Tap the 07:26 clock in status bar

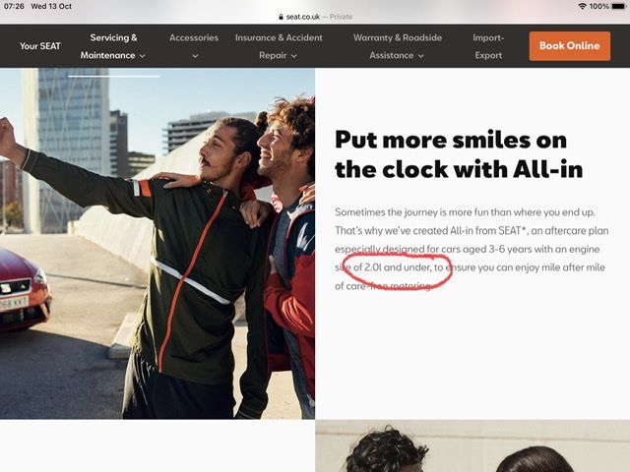14,6
